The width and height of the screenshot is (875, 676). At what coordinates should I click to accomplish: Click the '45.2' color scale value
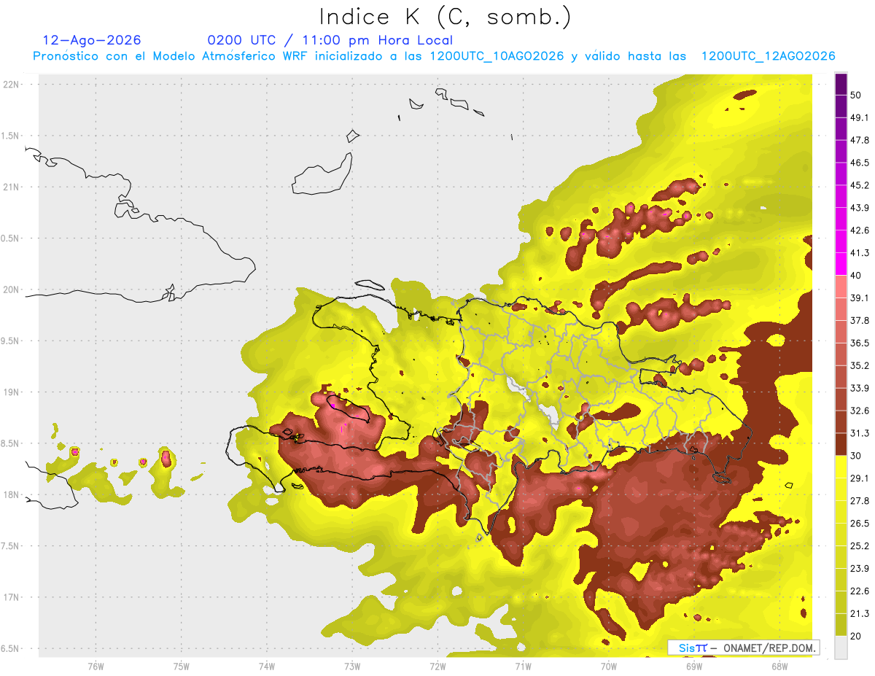860,185
